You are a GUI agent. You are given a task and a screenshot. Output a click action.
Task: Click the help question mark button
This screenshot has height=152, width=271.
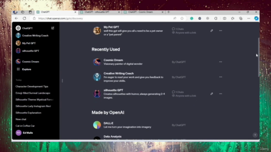(x=255, y=135)
